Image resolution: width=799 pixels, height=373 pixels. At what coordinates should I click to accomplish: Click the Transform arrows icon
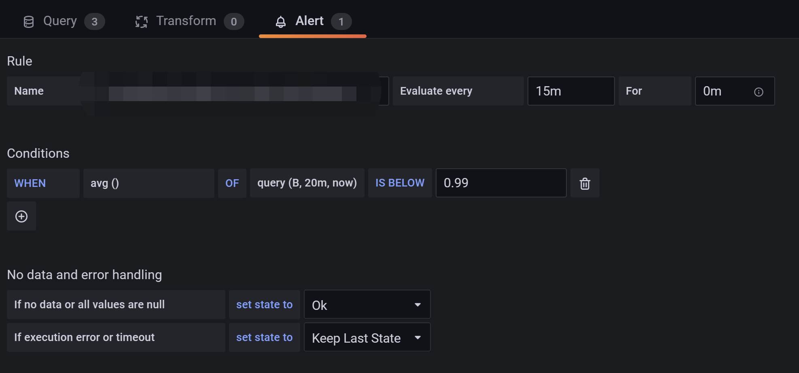(x=141, y=21)
